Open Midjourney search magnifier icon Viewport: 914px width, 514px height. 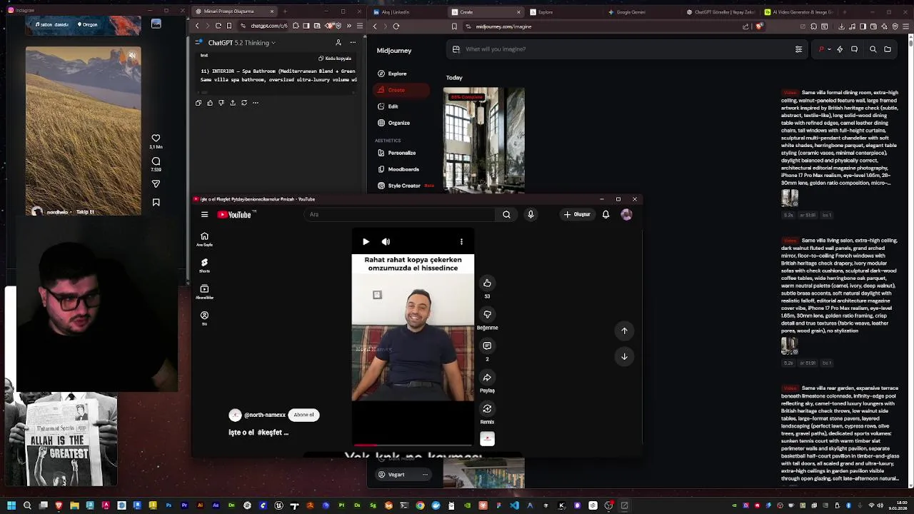tap(873, 49)
